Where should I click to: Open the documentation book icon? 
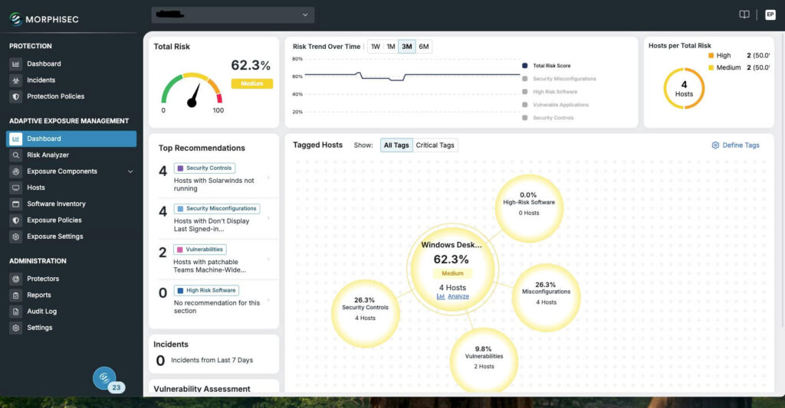tap(744, 15)
